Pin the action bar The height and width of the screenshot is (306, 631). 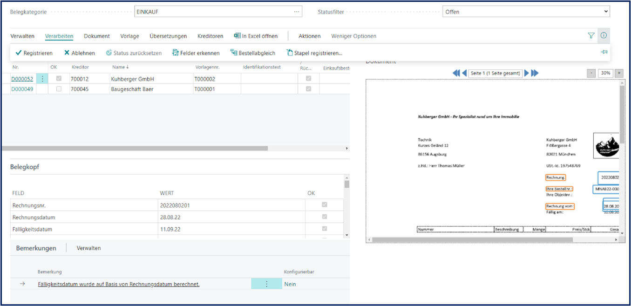point(604,53)
